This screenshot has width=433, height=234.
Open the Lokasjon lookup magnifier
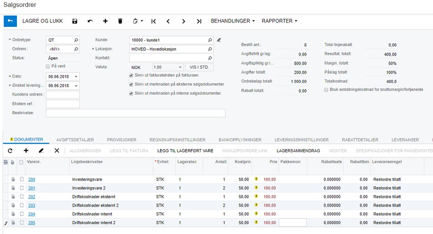pyautogui.click(x=210, y=49)
